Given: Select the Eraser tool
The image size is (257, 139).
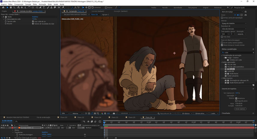Looking at the screenshot, I should [55, 8].
